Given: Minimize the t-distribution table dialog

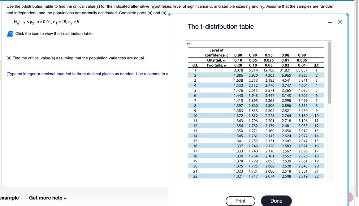Looking at the screenshot, I should pyautogui.click(x=330, y=23).
